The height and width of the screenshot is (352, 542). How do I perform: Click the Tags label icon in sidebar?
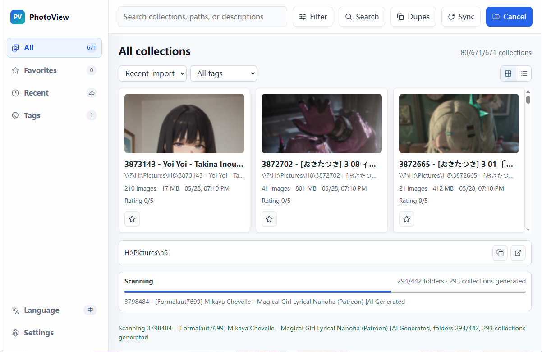pyautogui.click(x=16, y=115)
